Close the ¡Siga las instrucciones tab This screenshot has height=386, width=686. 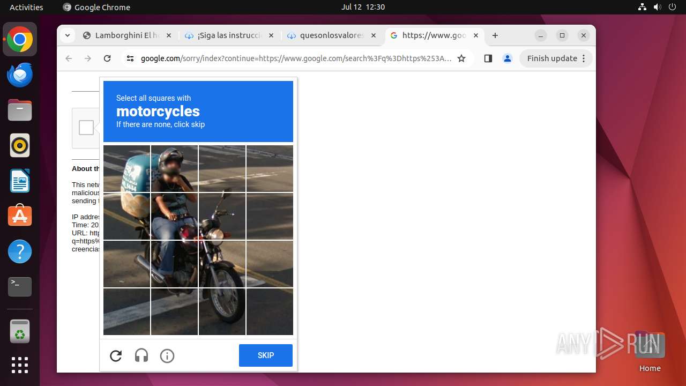[271, 35]
